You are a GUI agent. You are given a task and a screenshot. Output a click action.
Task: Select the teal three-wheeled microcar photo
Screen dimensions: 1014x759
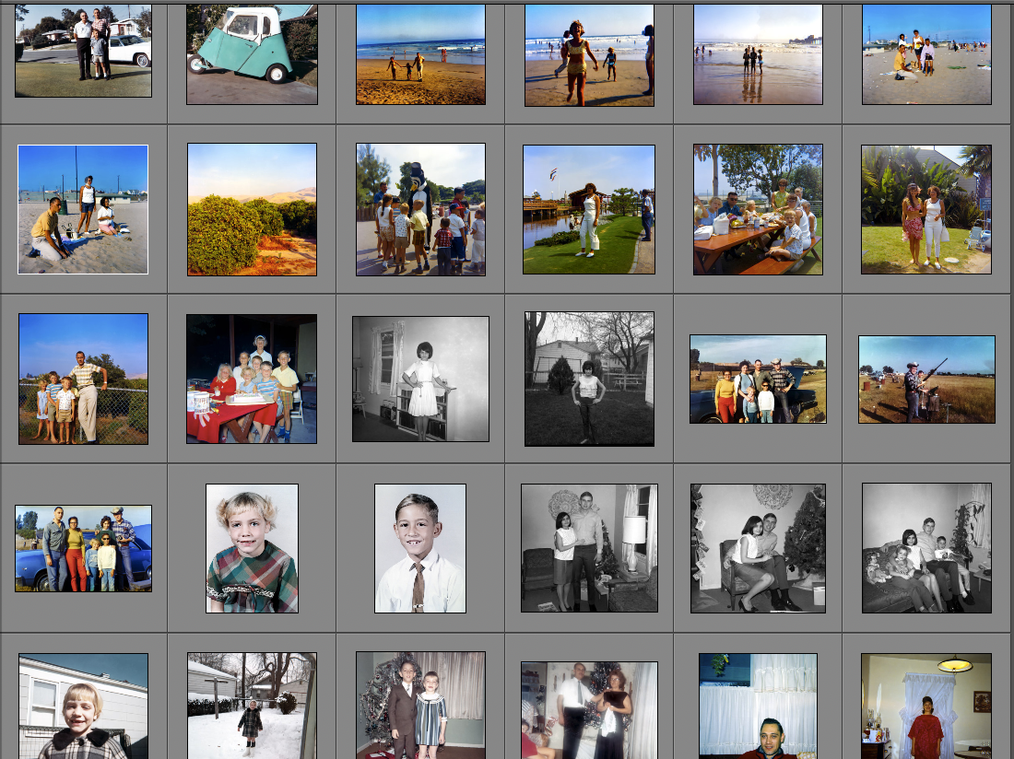click(x=253, y=54)
